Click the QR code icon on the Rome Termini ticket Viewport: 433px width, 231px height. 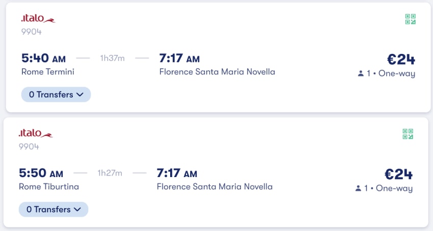pyautogui.click(x=411, y=19)
